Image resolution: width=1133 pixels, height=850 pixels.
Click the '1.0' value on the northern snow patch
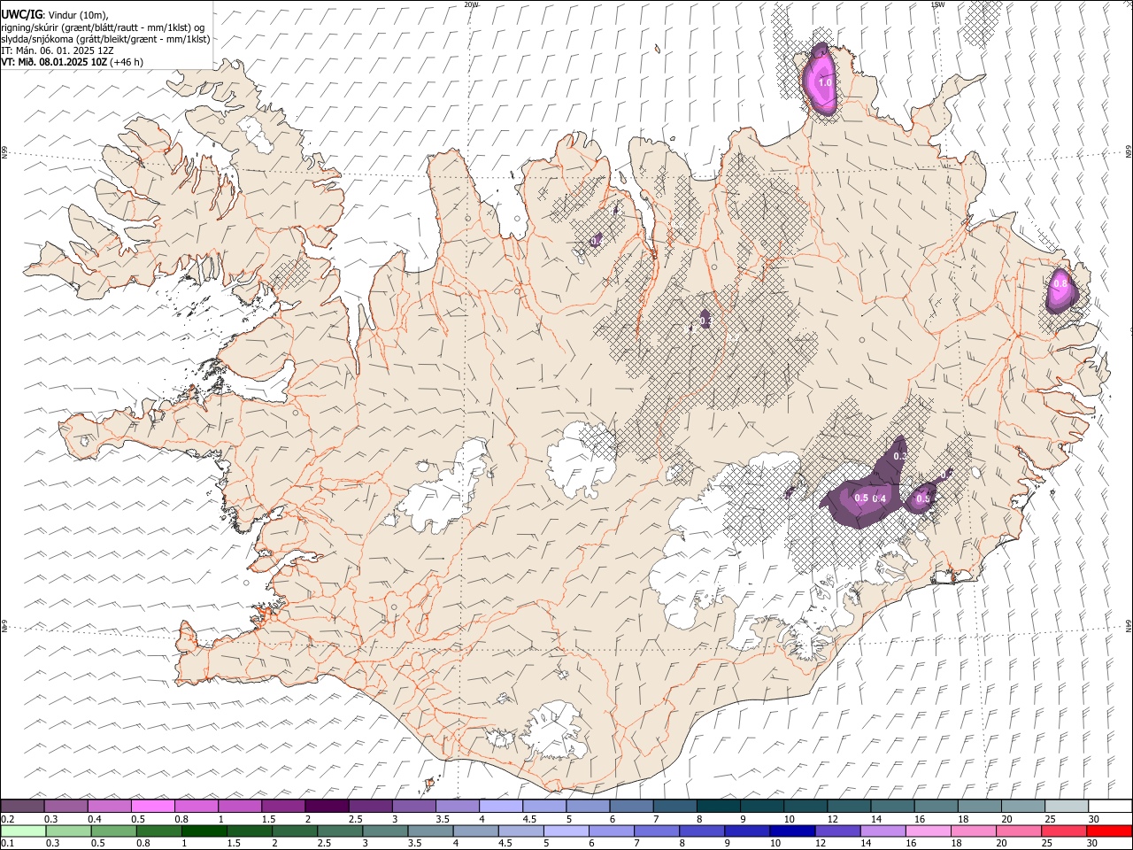coord(825,82)
